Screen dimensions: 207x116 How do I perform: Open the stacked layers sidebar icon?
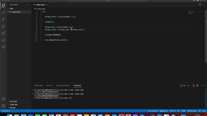click(x=4, y=47)
